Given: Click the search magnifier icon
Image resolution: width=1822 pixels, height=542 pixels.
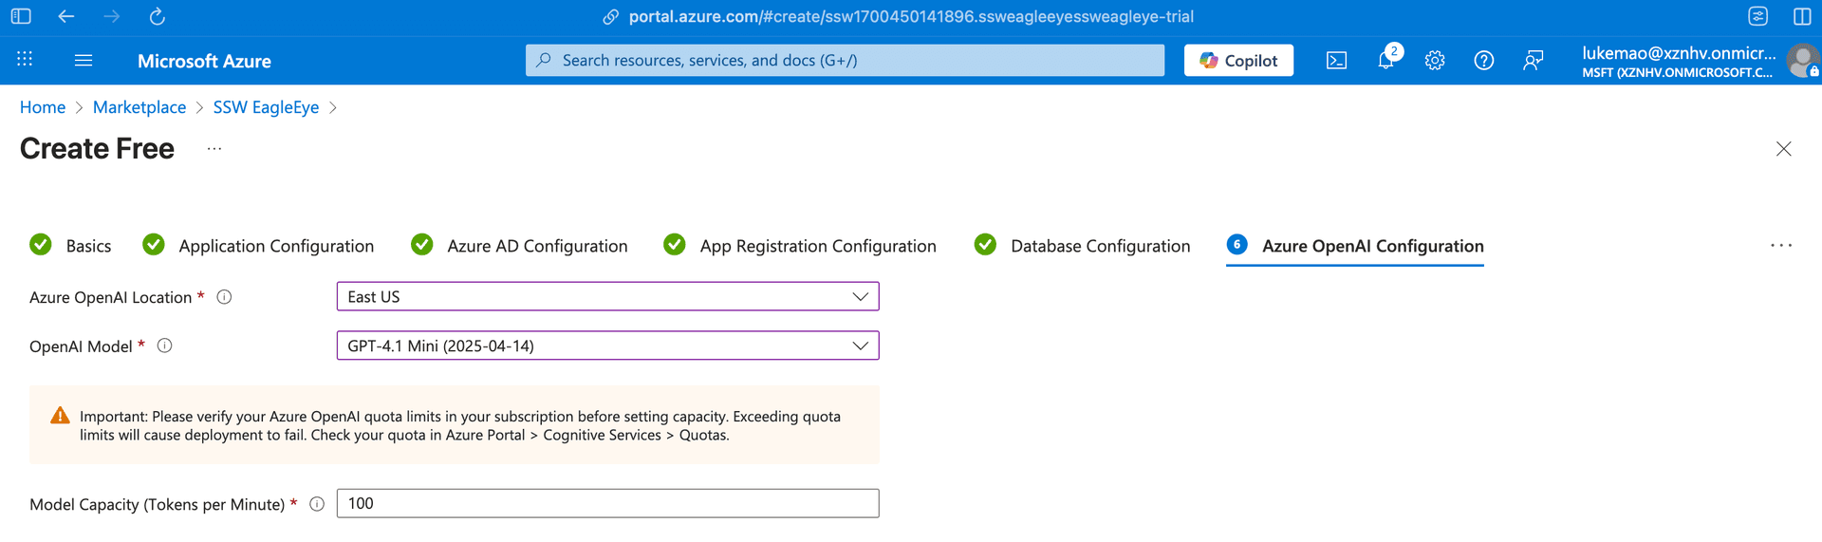Looking at the screenshot, I should (x=544, y=60).
